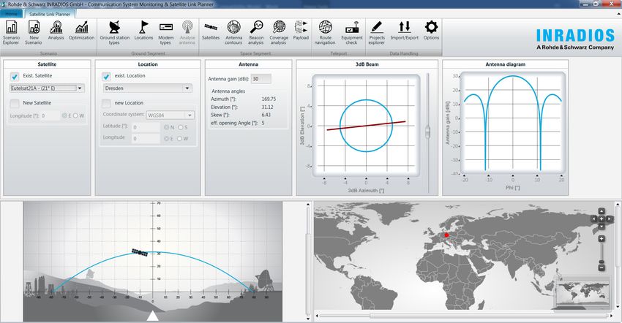Create a New Scenario
This screenshot has height=323, width=622.
click(34, 32)
